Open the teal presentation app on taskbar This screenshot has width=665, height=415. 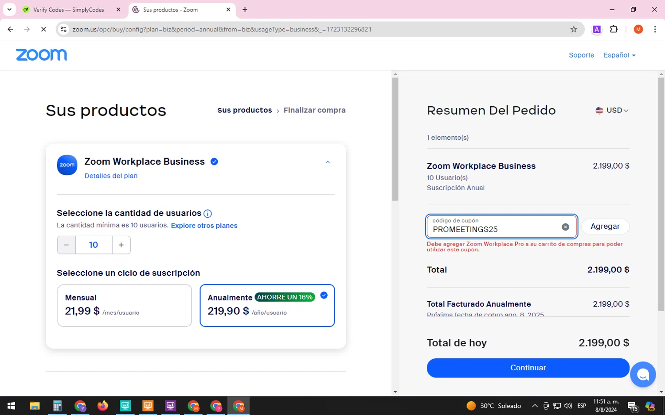(125, 406)
